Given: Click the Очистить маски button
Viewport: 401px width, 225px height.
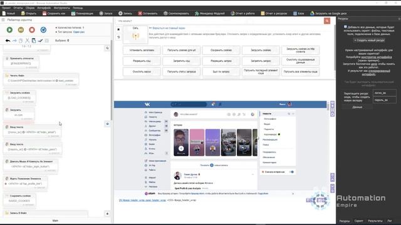Looking at the screenshot, I should click(142, 72).
